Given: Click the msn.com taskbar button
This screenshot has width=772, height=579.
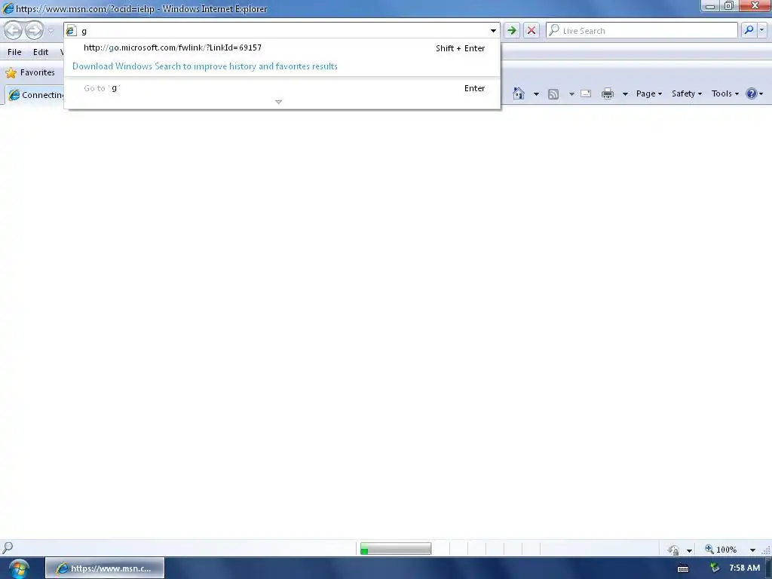Looking at the screenshot, I should pos(105,568).
